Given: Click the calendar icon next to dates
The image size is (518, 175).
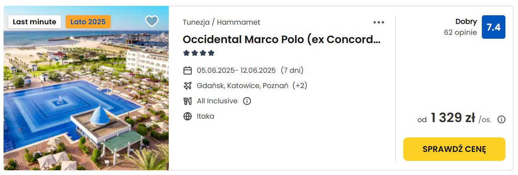Looking at the screenshot, I should pyautogui.click(x=188, y=70).
